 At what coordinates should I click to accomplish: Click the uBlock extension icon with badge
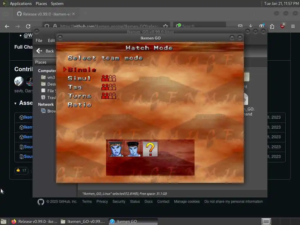pyautogui.click(x=282, y=26)
